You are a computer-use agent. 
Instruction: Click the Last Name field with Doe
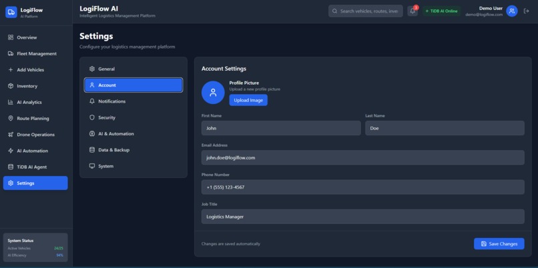pos(445,128)
